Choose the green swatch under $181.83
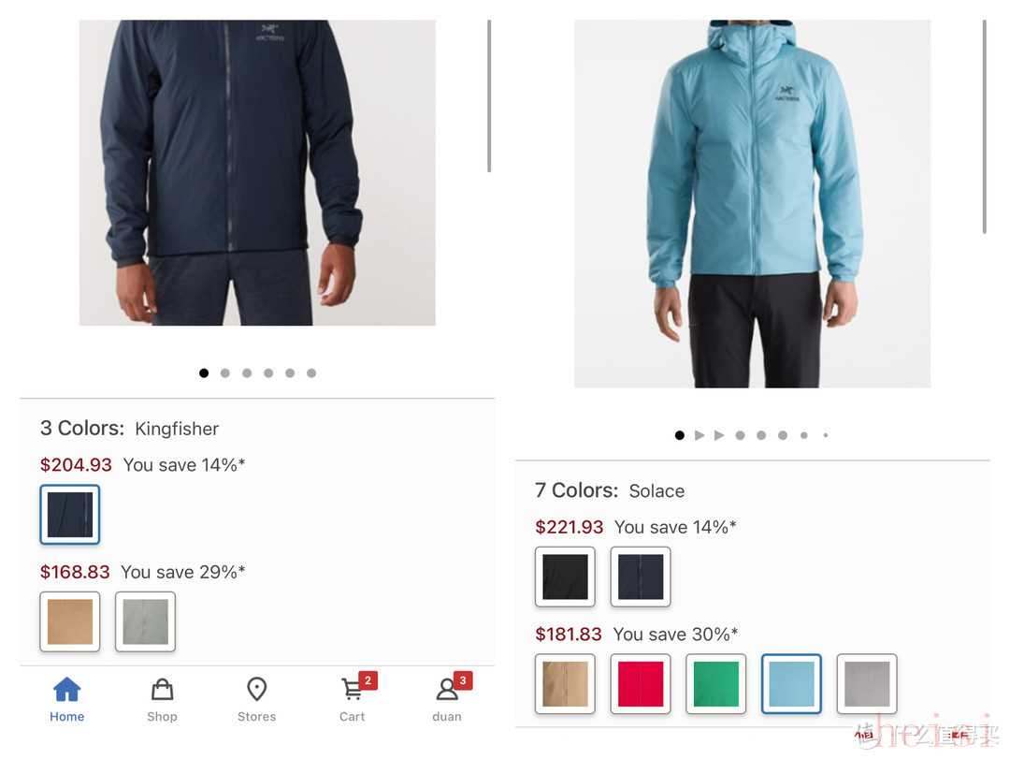The image size is (1010, 759). (715, 684)
